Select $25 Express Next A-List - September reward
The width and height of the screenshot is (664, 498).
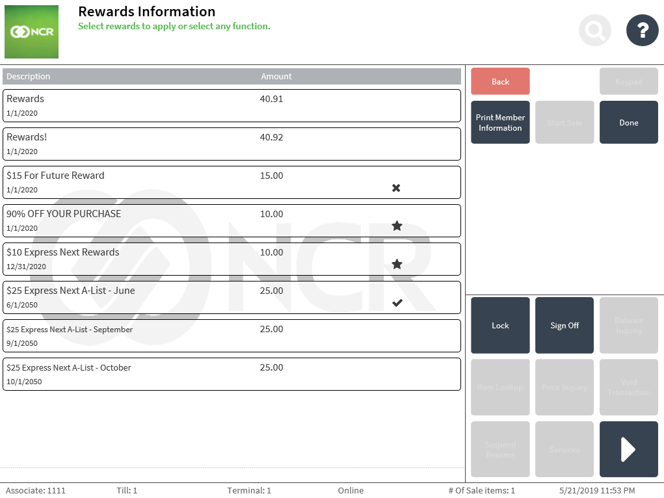[x=232, y=335]
